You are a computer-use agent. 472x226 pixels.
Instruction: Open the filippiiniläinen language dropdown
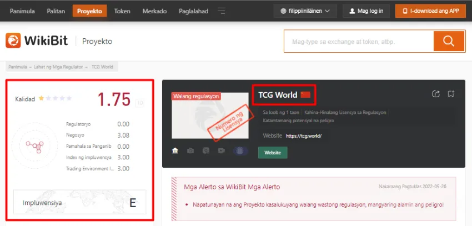305,11
